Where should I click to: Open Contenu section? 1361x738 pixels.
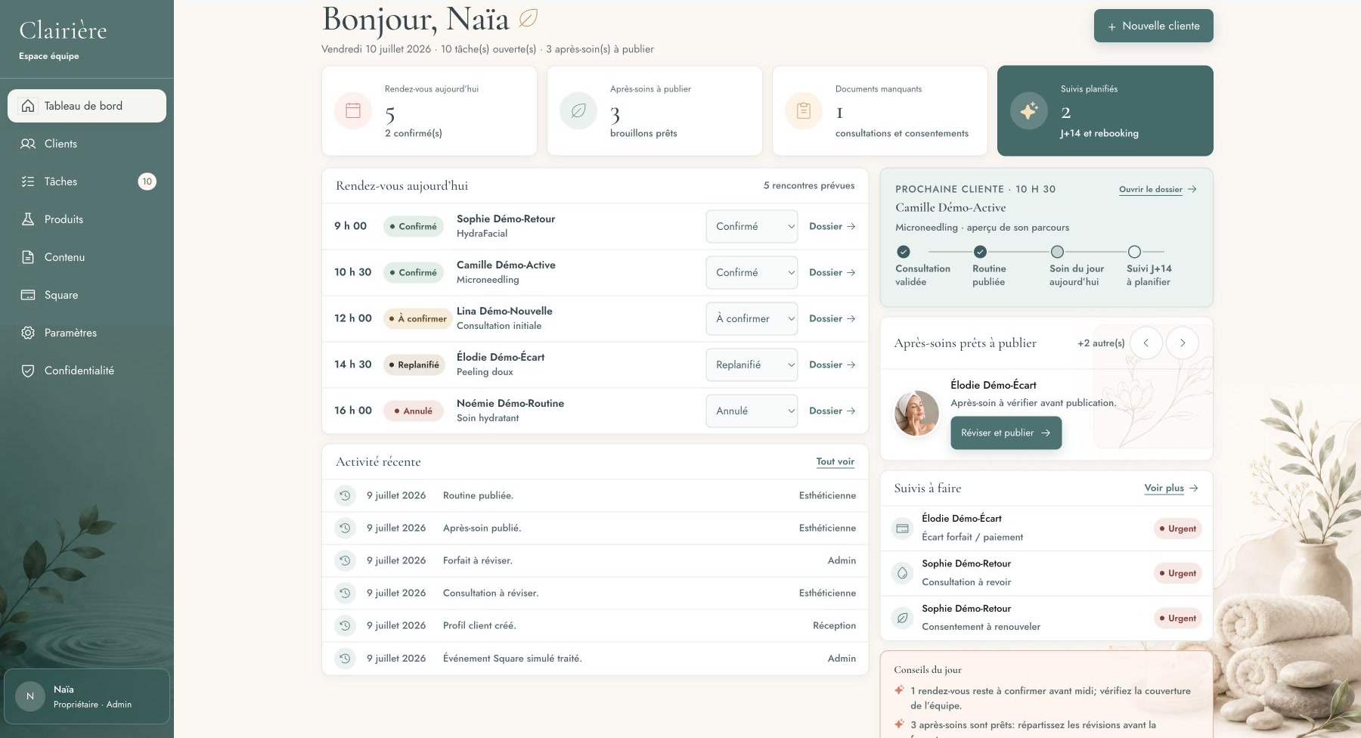(x=87, y=257)
